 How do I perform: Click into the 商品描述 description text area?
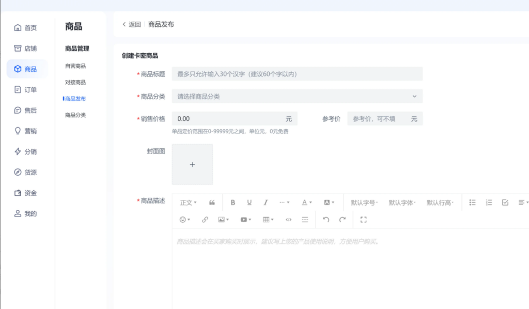351,269
